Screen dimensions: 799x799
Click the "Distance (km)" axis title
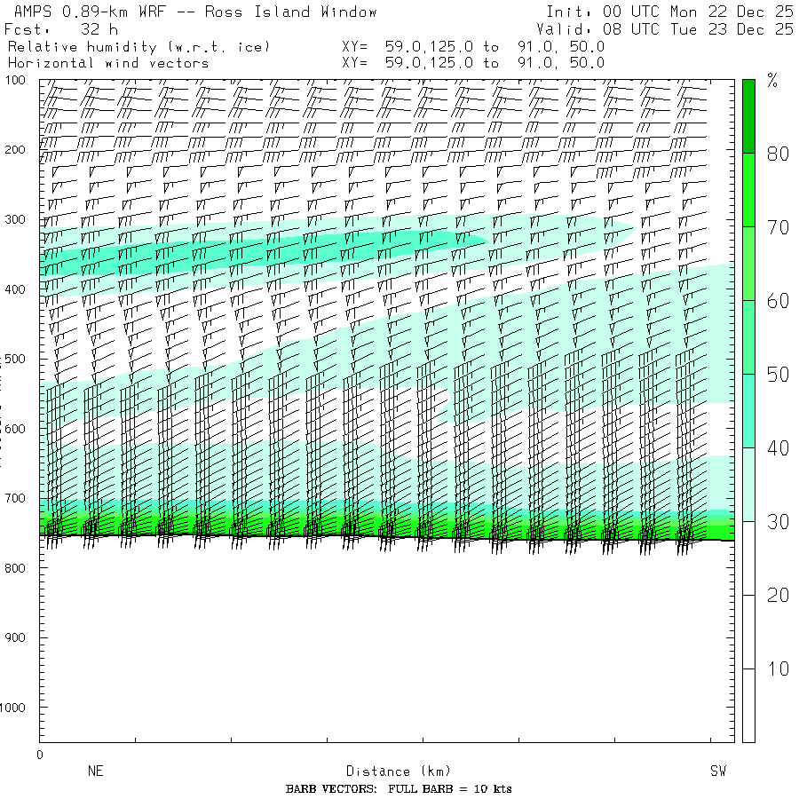(x=399, y=771)
